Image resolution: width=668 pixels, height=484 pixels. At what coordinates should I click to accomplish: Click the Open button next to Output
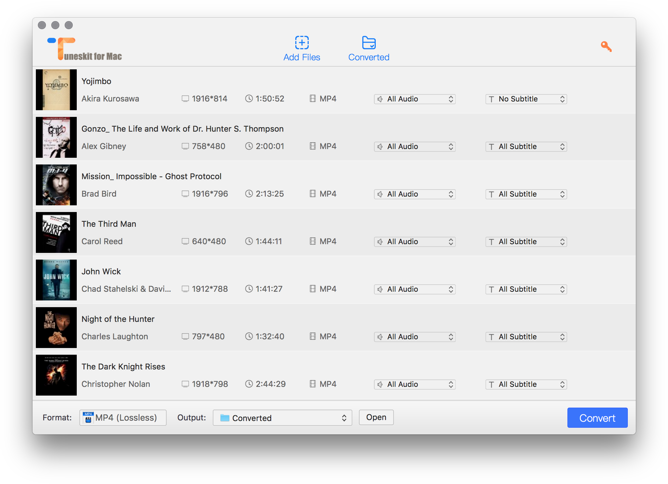376,417
